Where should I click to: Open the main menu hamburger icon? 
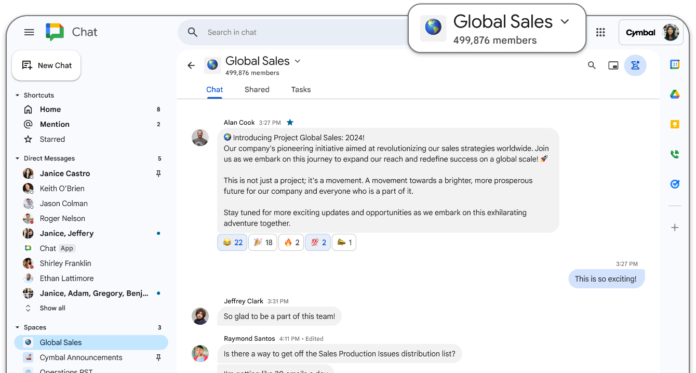(x=29, y=32)
